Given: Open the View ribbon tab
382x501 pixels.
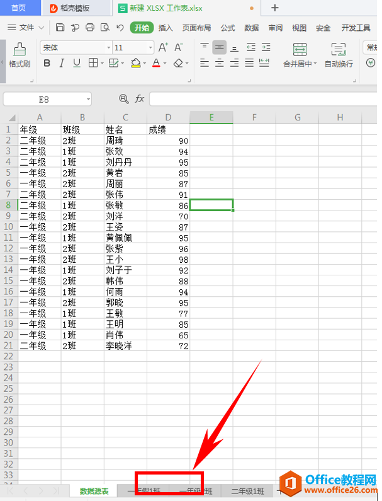Looking at the screenshot, I should point(299,28).
